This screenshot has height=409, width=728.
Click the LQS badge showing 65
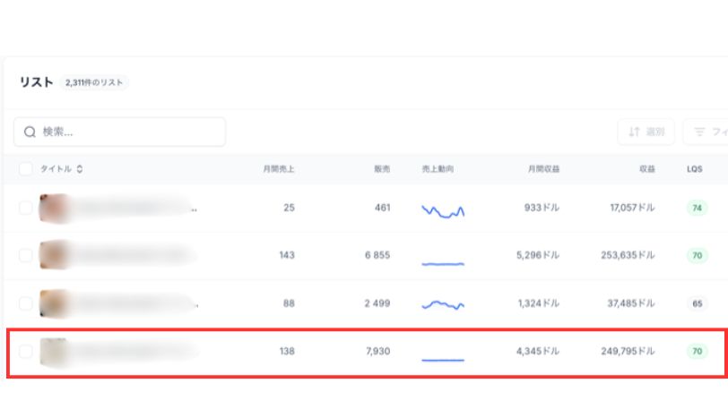pos(697,303)
